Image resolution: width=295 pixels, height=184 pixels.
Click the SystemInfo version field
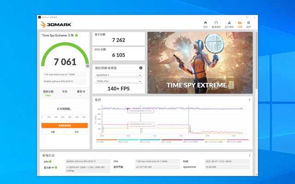click(227, 167)
